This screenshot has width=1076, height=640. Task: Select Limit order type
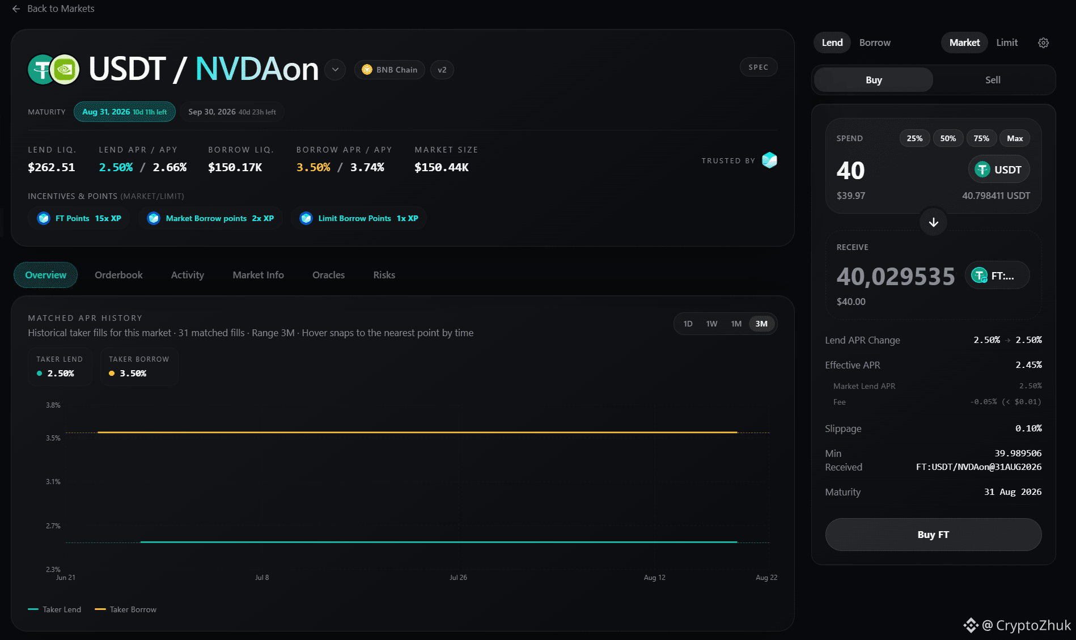coord(1007,43)
